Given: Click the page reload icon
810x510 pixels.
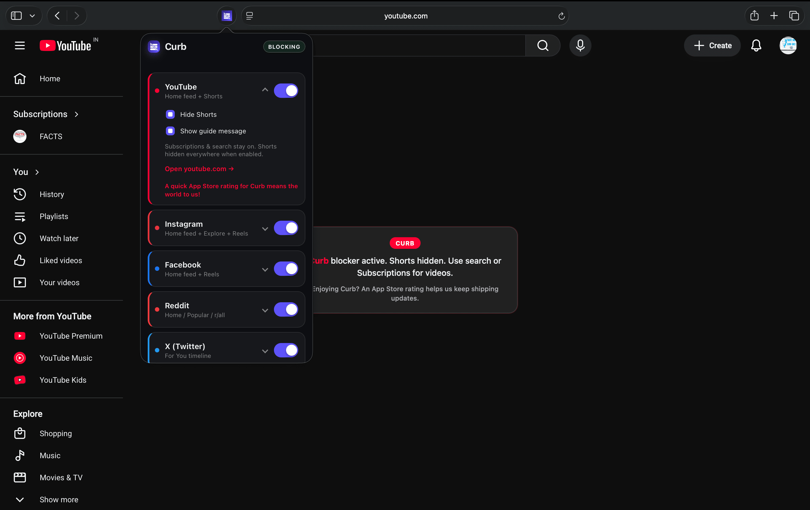Looking at the screenshot, I should 561,16.
